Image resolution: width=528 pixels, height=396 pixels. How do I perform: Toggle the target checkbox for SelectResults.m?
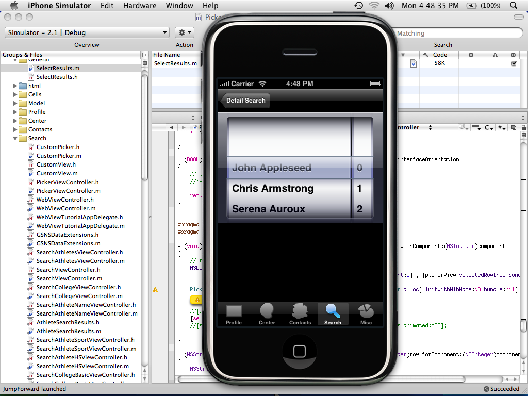click(514, 63)
